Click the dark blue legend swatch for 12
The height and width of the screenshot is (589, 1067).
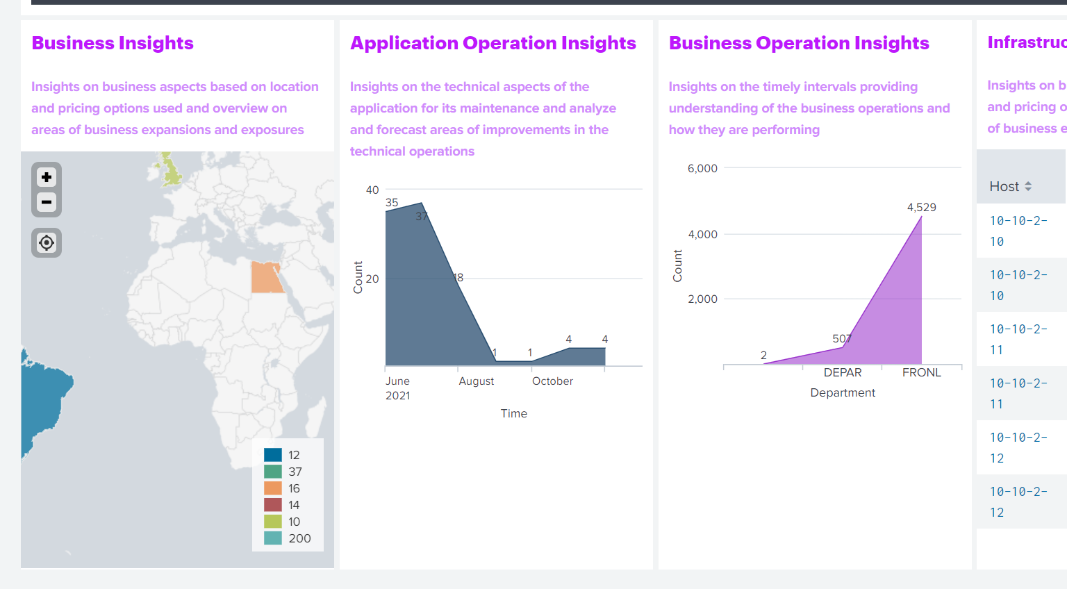tap(274, 454)
